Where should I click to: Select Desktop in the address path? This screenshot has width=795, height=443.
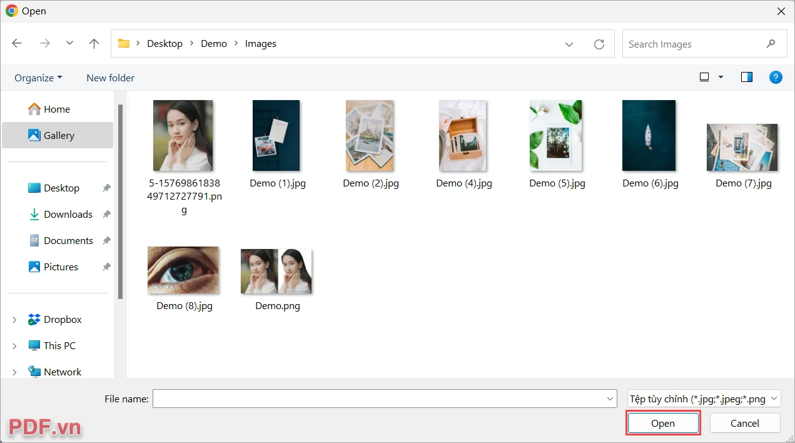165,44
